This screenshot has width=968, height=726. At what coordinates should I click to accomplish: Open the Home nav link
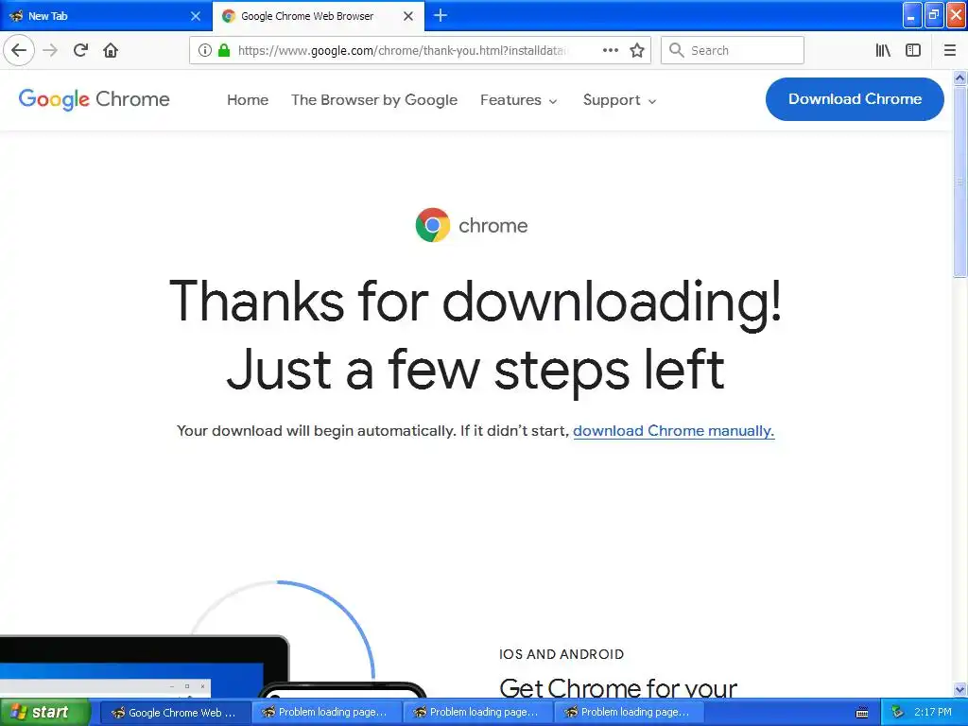[x=248, y=100]
